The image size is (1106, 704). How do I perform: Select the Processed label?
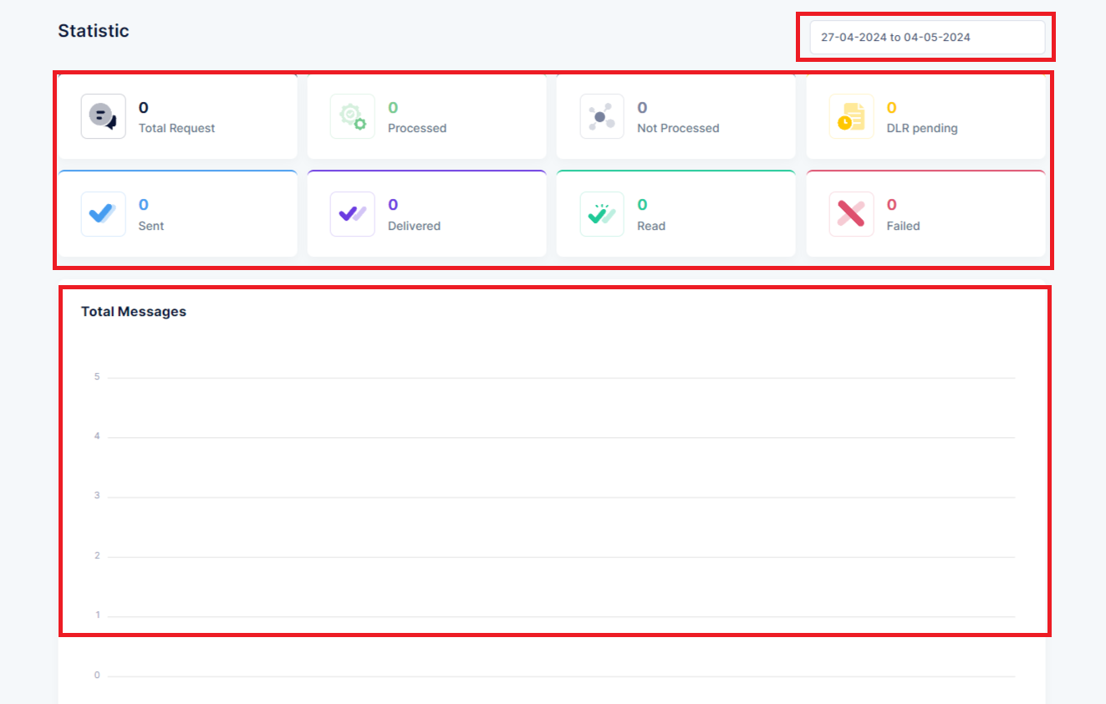pos(417,128)
